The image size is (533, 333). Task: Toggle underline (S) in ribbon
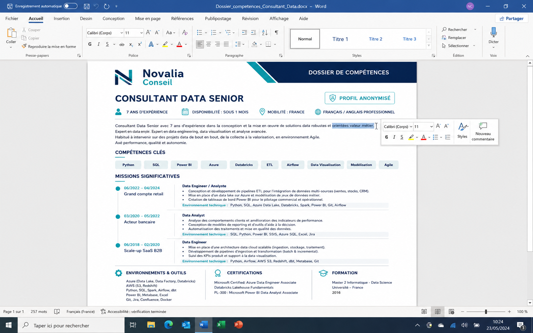[x=107, y=44]
